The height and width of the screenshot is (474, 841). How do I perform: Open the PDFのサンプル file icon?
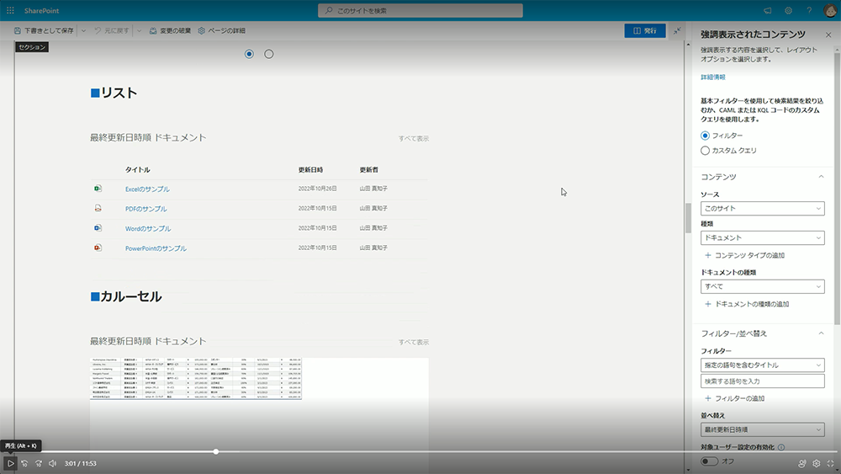click(x=98, y=208)
